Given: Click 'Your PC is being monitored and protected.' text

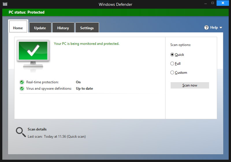Looking at the screenshot, I should click(x=87, y=44).
